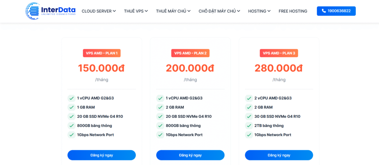Open the Hosting navigation menu

(x=259, y=11)
